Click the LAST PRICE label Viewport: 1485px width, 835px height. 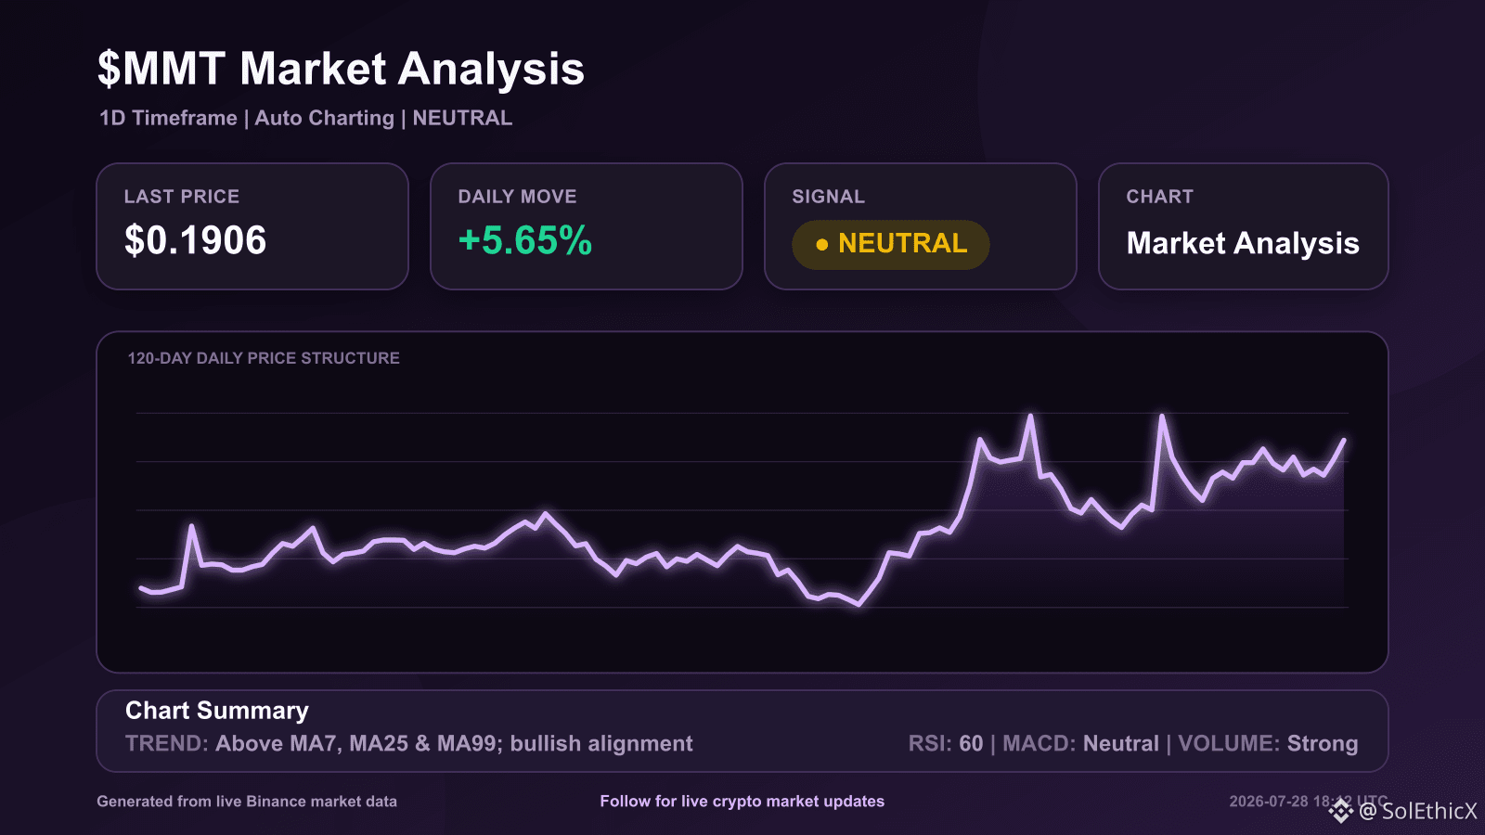click(182, 197)
